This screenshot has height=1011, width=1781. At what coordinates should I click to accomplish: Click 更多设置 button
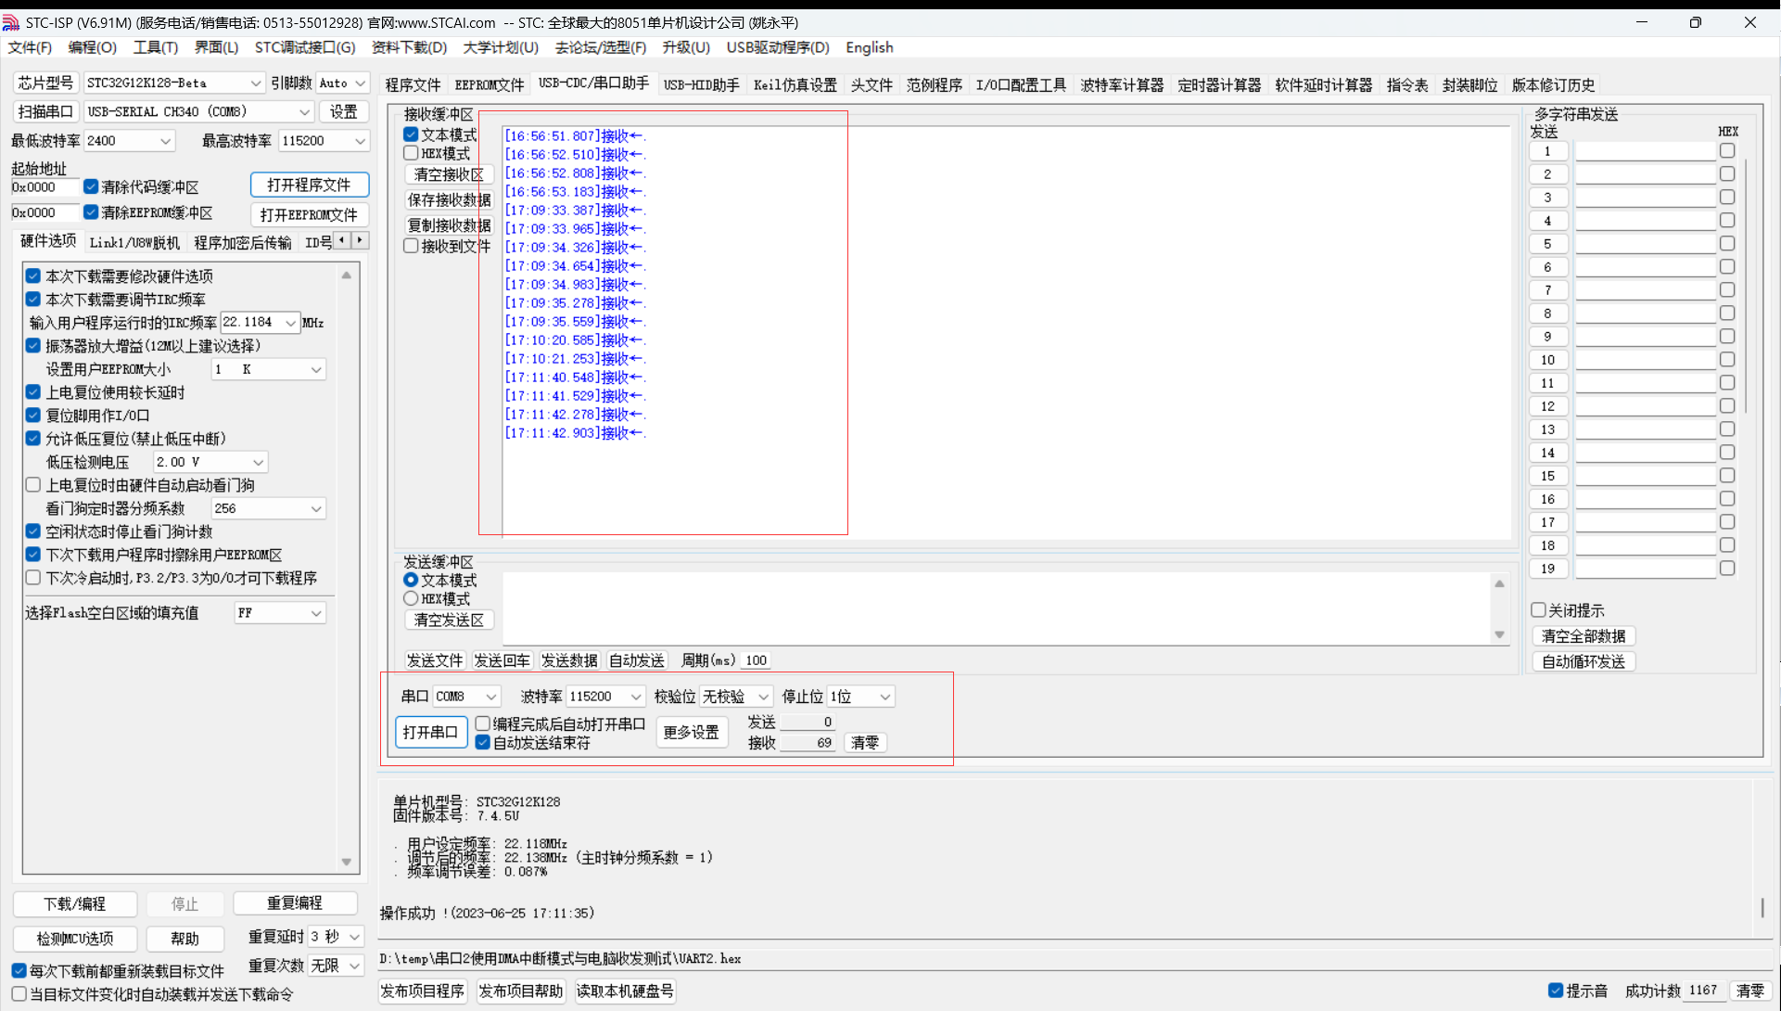pos(692,732)
